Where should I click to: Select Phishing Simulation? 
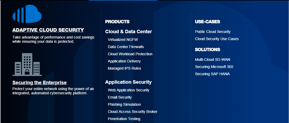(x=124, y=104)
